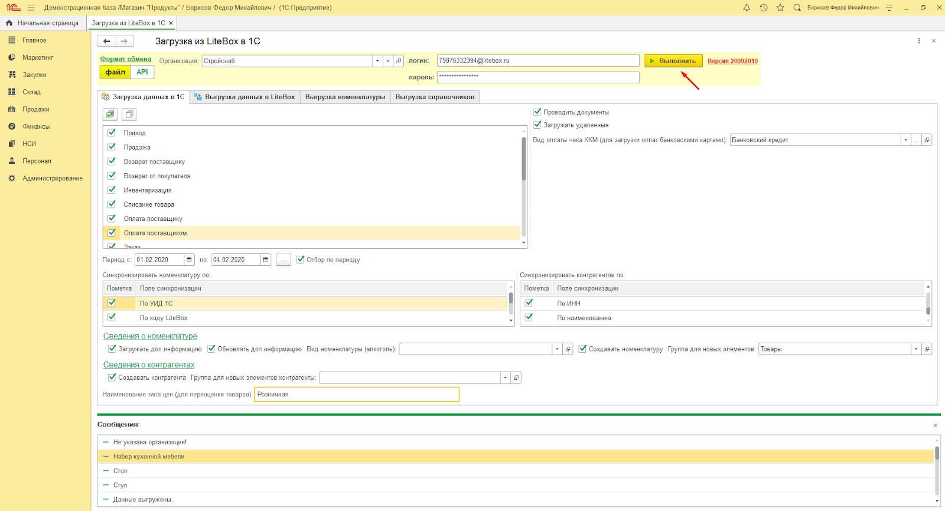
Task: Toggle Инвентаризация checkbox
Action: pyautogui.click(x=112, y=190)
